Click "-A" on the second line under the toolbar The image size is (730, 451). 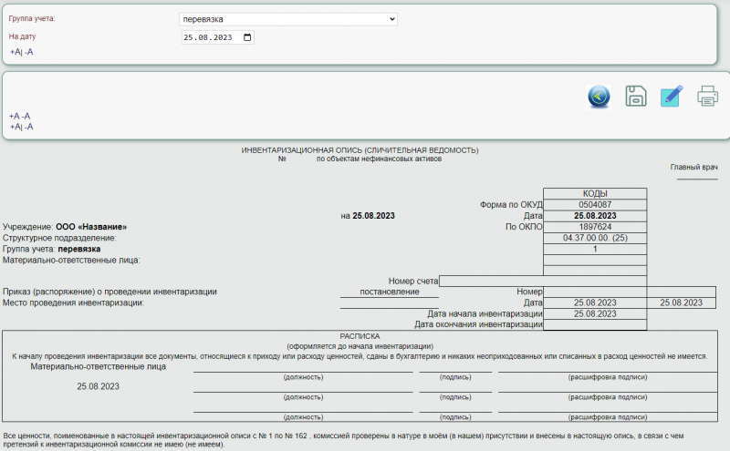[29, 127]
